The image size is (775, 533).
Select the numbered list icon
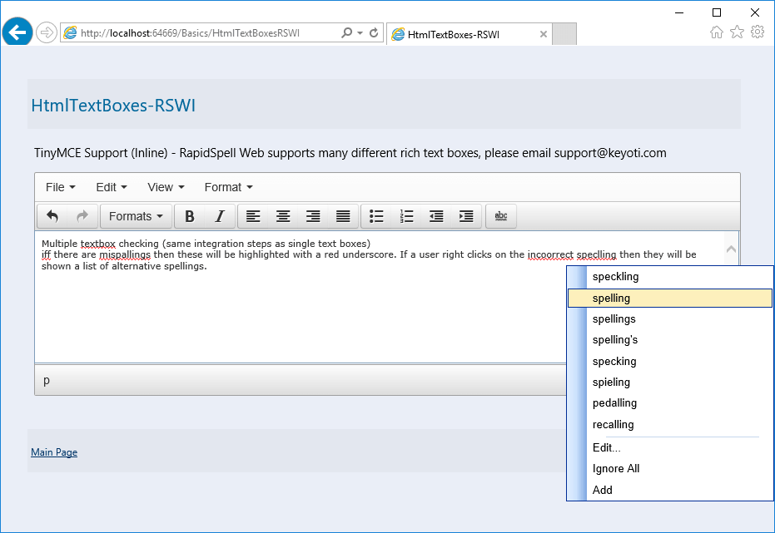[406, 216]
